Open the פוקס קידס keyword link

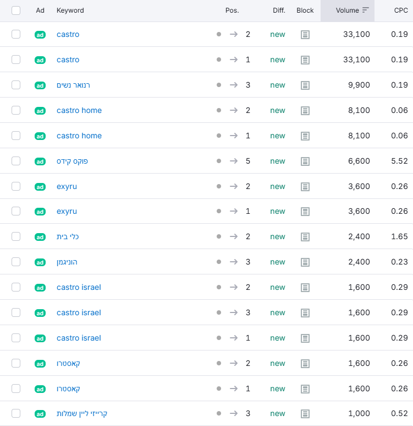pyautogui.click(x=72, y=161)
